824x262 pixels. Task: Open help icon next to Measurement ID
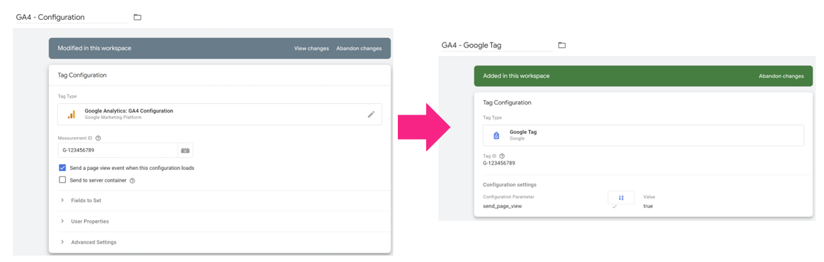point(98,138)
